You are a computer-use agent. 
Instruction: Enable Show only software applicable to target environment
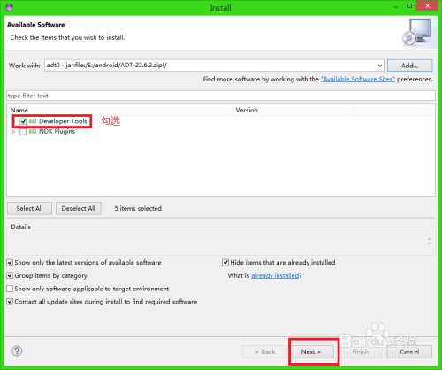pos(10,289)
